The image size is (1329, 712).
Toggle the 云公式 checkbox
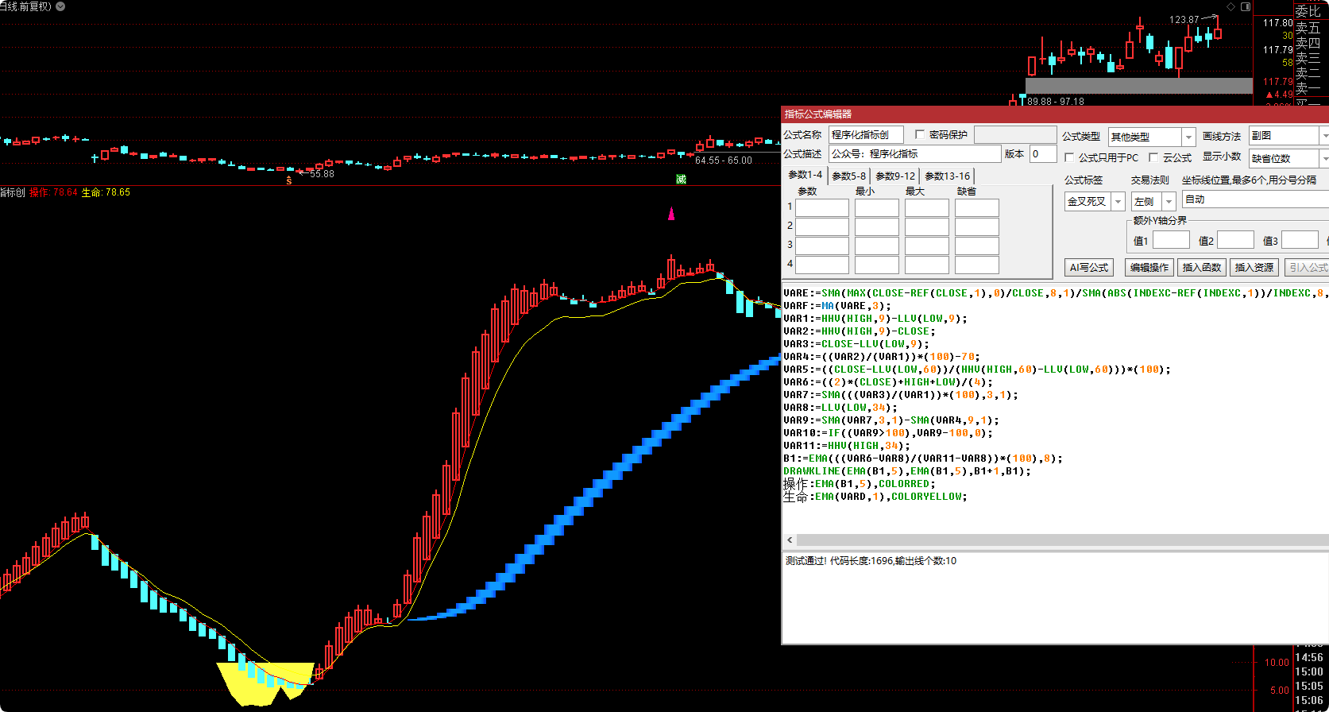(x=1153, y=158)
